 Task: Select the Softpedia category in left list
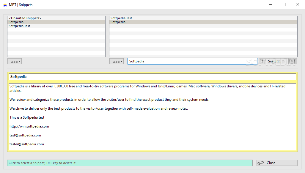(x=56, y=22)
